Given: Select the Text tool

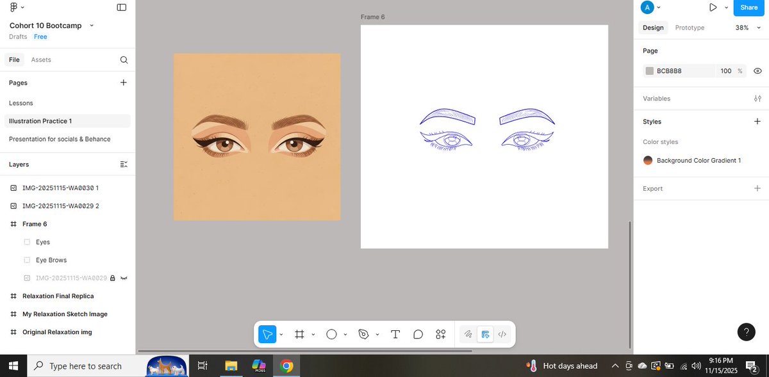Looking at the screenshot, I should click(395, 333).
